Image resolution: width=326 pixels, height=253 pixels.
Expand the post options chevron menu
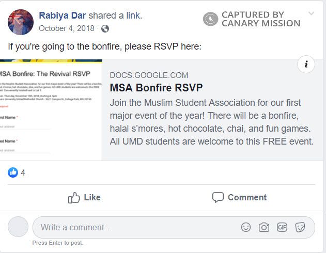pos(311,13)
